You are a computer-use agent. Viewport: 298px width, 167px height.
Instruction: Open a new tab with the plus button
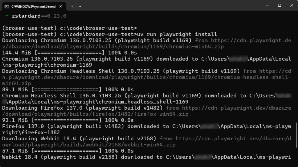pyautogui.click(x=72, y=6)
